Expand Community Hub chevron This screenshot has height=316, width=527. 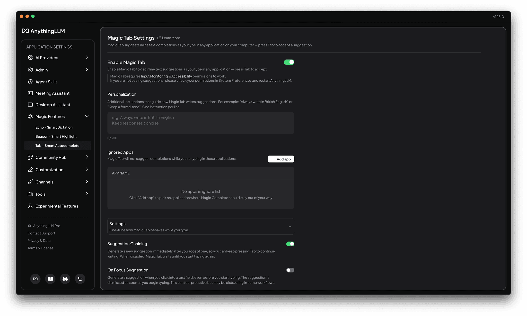[87, 157]
